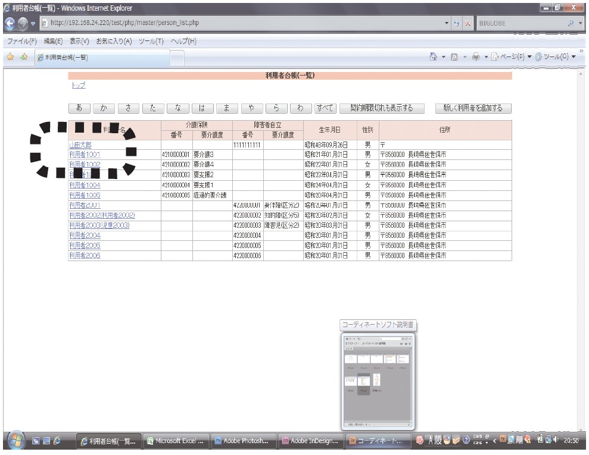Filter users by ら button
The height and width of the screenshot is (455, 589).
(276, 108)
